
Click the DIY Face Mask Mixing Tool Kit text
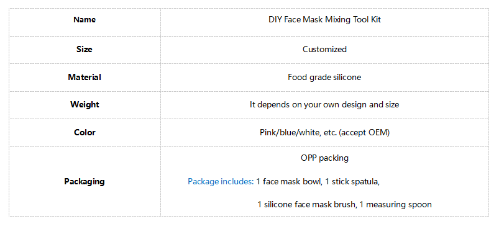click(x=324, y=20)
